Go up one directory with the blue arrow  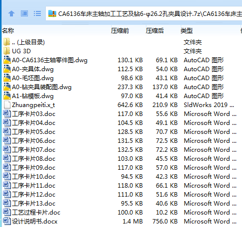pos(11,13)
